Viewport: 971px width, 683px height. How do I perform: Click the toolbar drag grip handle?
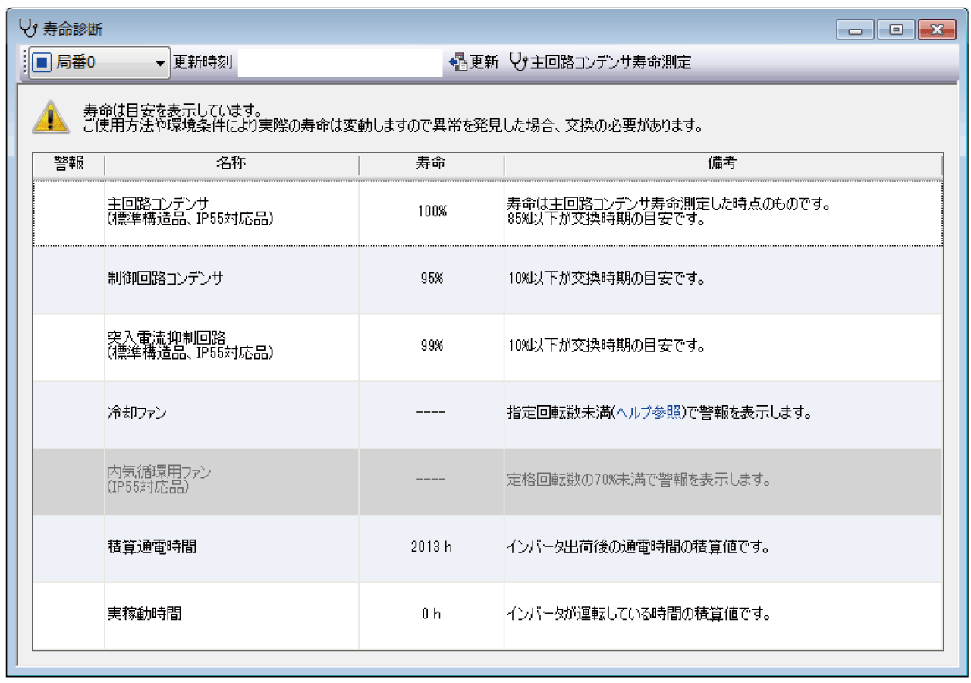click(x=24, y=63)
